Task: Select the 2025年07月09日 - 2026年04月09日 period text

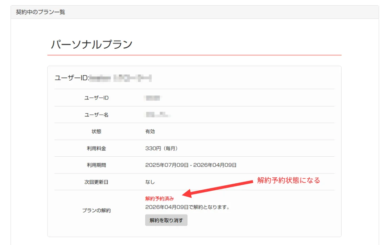Action: (191, 165)
